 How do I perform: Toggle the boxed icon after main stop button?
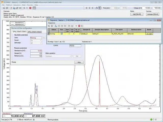pyautogui.click(x=34, y=8)
